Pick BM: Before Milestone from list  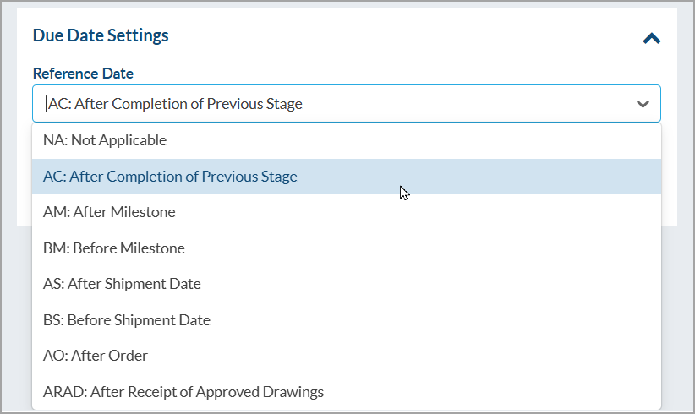[113, 248]
